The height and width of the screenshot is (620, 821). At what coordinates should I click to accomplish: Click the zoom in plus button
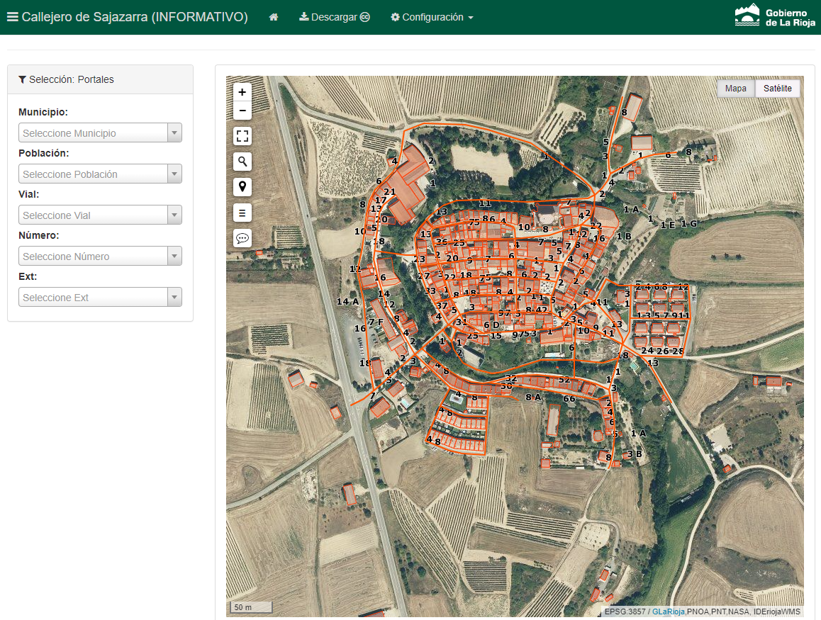coord(242,92)
